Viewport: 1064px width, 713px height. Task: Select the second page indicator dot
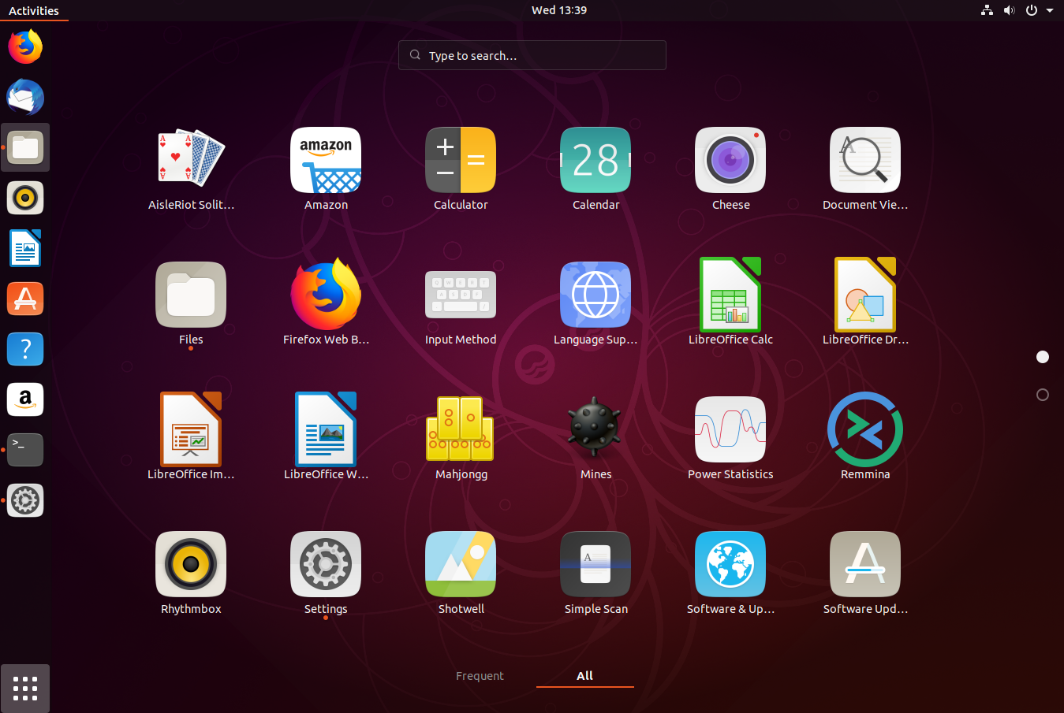1042,395
